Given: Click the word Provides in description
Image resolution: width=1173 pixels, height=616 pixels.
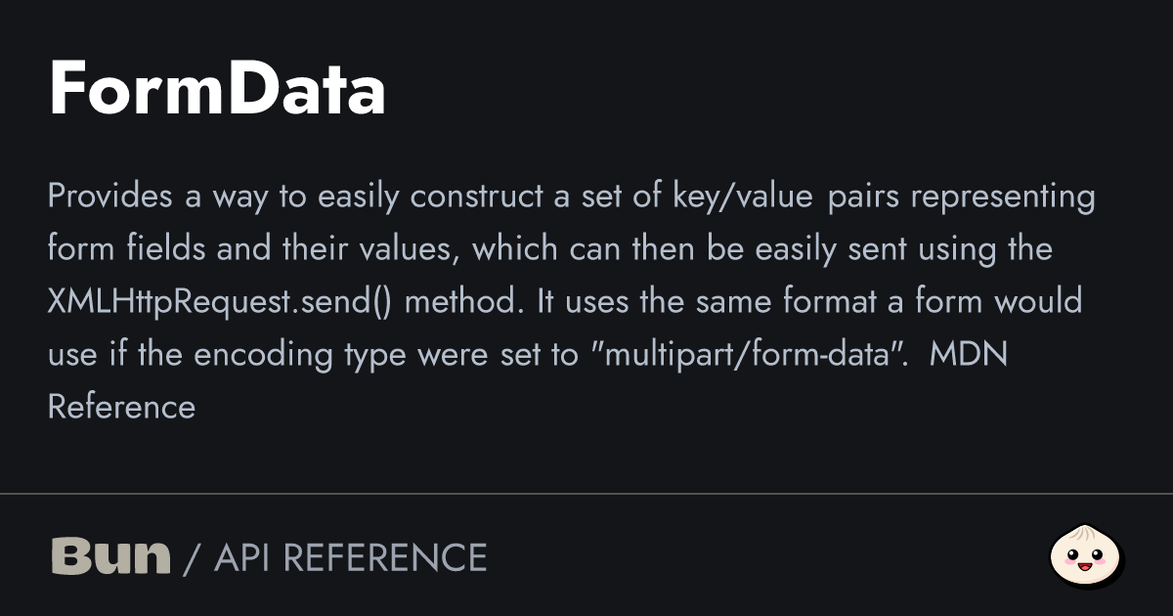Looking at the screenshot, I should coord(109,197).
